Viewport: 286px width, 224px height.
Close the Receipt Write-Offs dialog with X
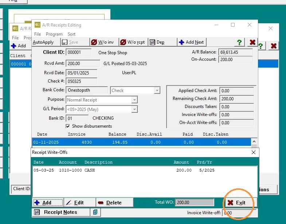253,152
